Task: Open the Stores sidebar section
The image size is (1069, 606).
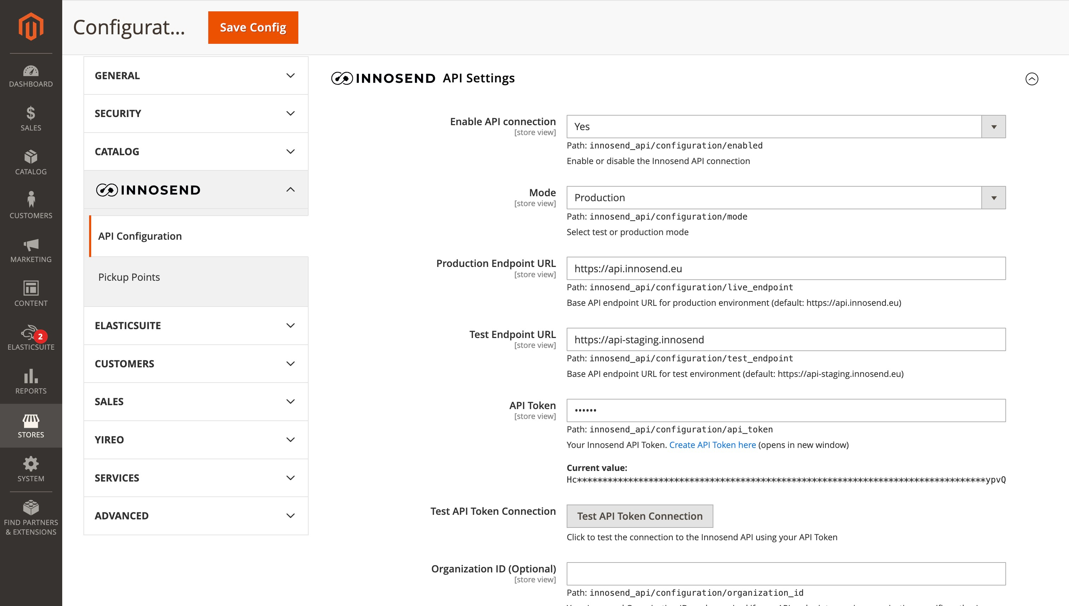Action: pyautogui.click(x=31, y=426)
